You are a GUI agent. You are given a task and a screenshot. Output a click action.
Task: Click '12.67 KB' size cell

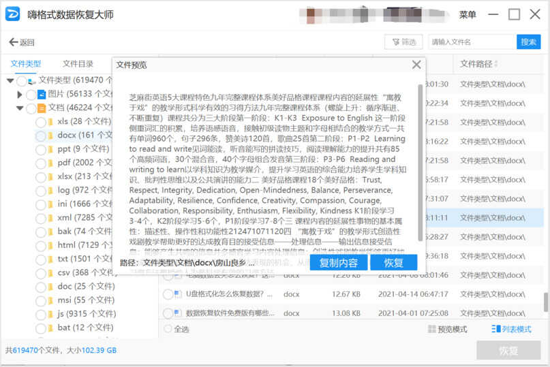pyautogui.click(x=346, y=294)
